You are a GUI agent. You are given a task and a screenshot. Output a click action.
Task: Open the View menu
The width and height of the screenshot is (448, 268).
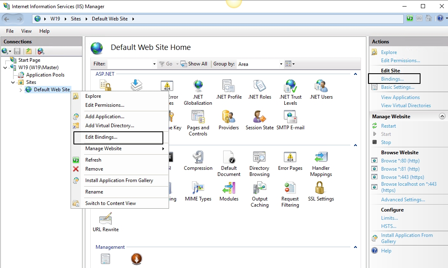(x=26, y=31)
